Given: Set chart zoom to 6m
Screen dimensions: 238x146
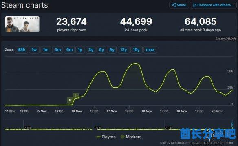Looking at the screenshot, I should coord(69,49).
